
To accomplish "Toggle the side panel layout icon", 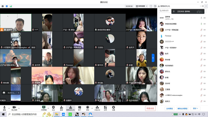I will coord(155,6).
